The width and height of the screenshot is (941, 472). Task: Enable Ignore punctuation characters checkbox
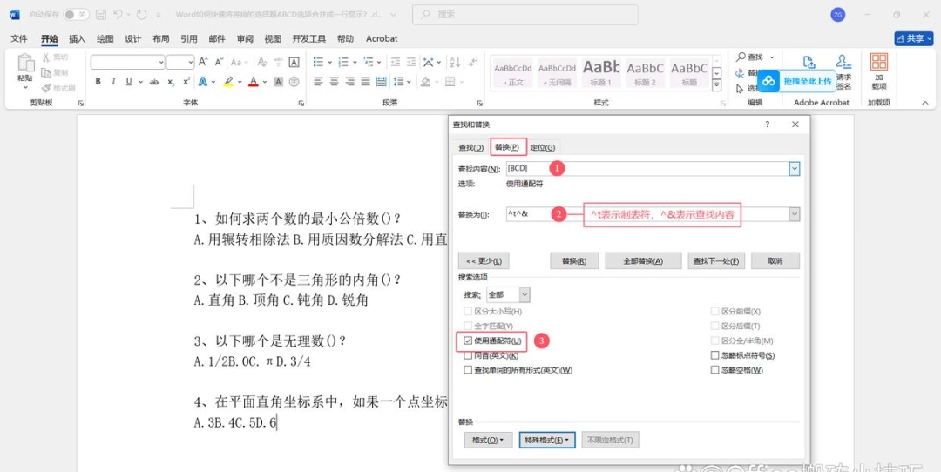pyautogui.click(x=714, y=355)
